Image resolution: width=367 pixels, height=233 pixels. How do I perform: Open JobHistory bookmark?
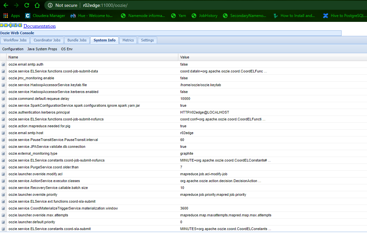[204, 16]
